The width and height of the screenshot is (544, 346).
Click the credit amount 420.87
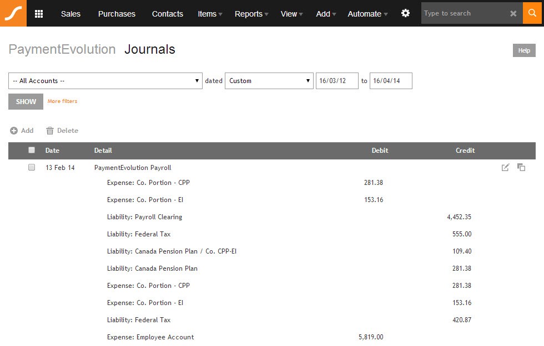click(462, 320)
